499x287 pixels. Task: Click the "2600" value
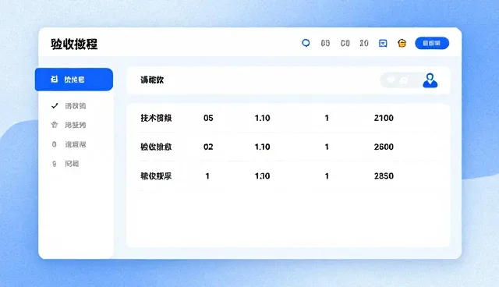384,147
